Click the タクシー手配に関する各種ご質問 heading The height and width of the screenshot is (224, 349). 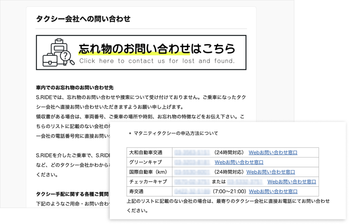tap(72, 194)
